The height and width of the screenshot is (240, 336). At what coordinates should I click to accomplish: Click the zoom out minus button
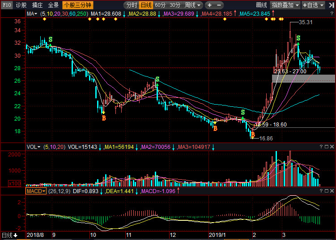tap(219, 5)
